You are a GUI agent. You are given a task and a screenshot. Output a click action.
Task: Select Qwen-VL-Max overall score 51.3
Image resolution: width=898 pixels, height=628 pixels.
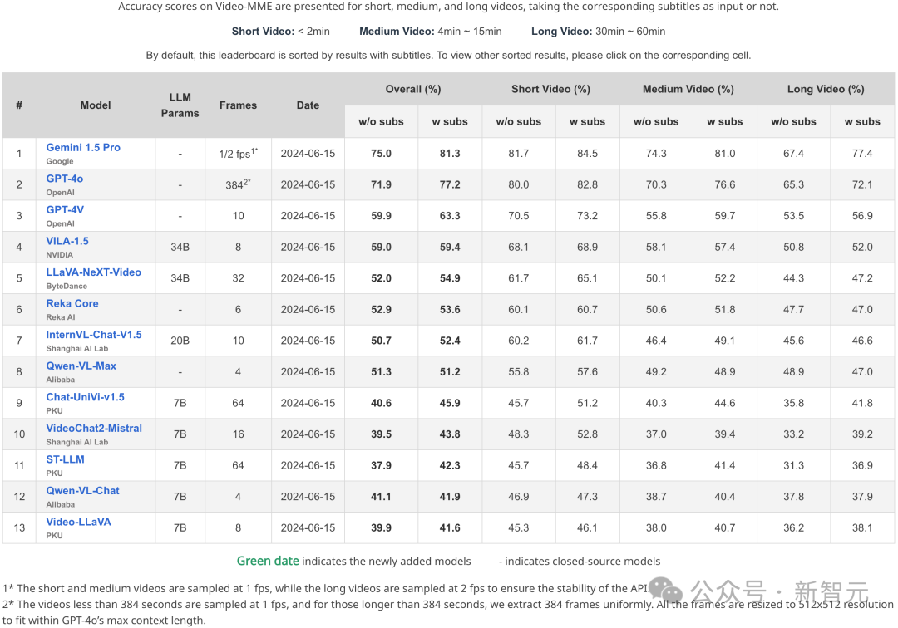pyautogui.click(x=381, y=372)
